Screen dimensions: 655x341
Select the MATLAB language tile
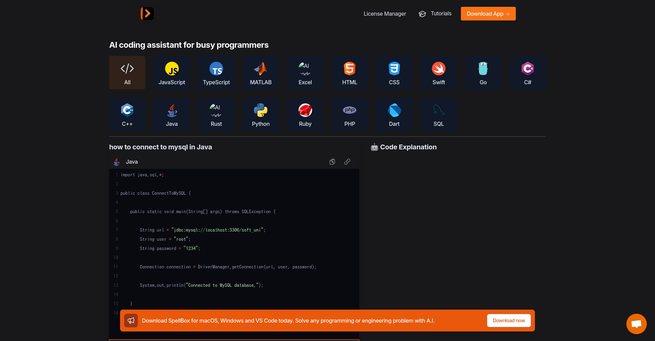[261, 73]
